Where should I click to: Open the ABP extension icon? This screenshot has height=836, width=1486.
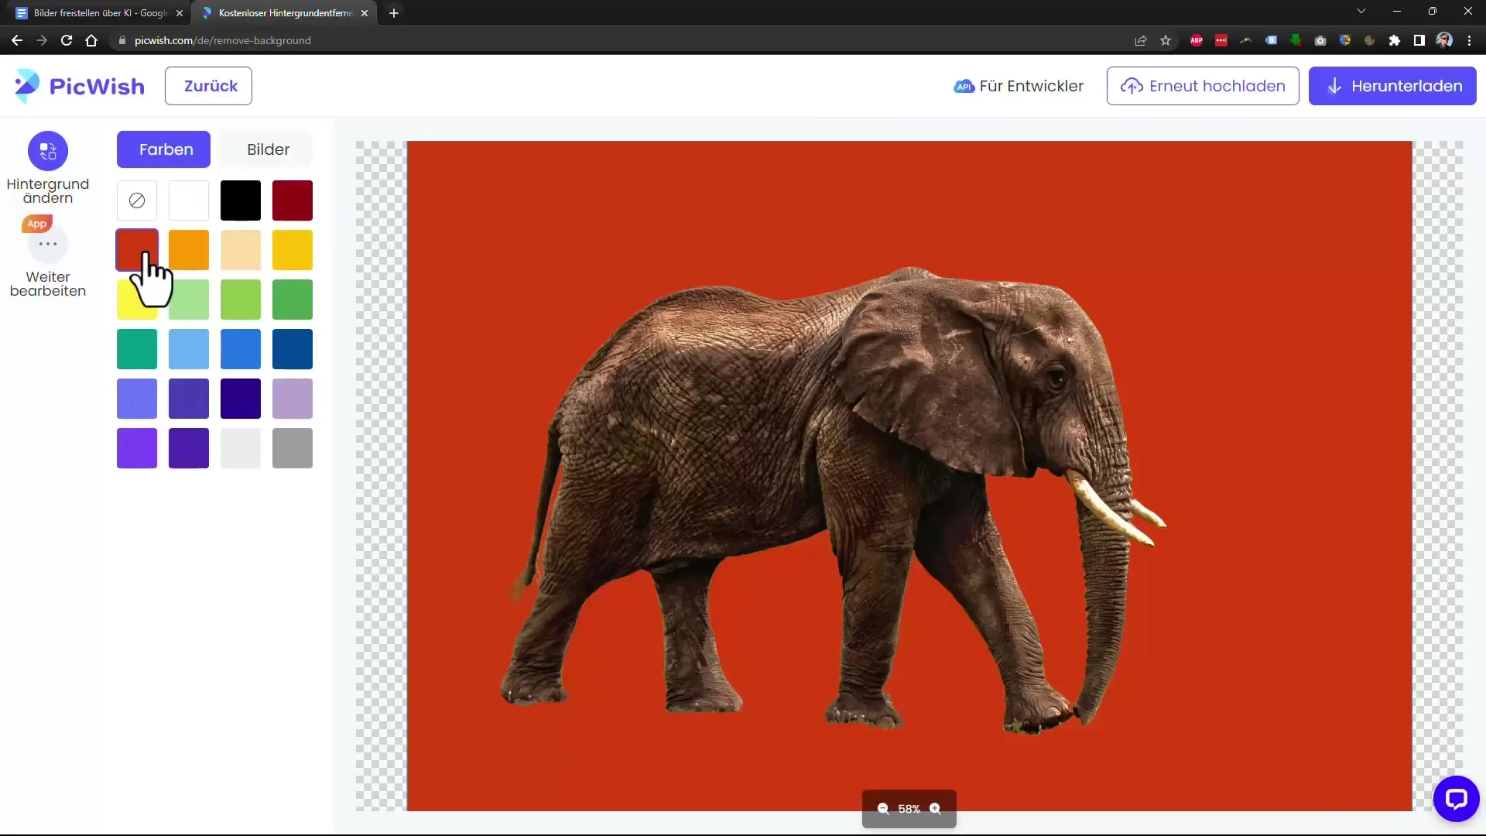click(x=1197, y=40)
